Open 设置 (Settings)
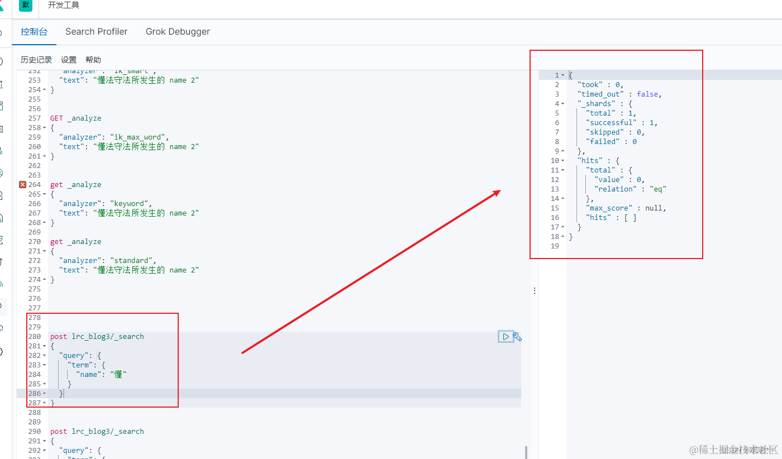The width and height of the screenshot is (782, 459). (69, 60)
